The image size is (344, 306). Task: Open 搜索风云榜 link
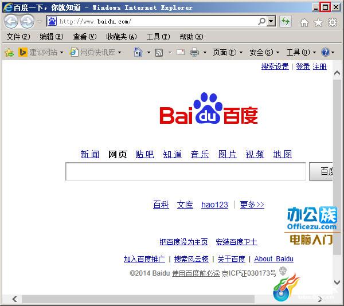191,259
